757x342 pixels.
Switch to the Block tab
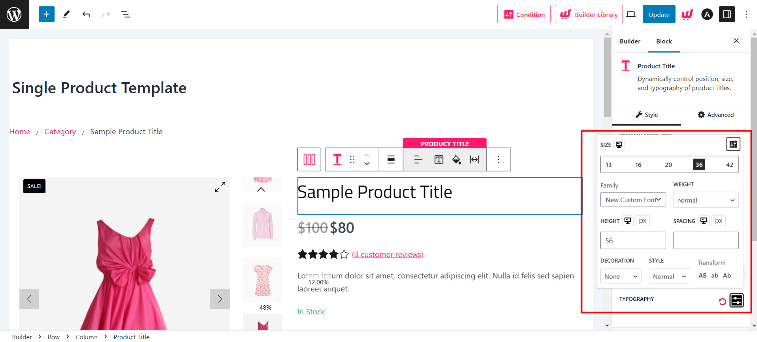pyautogui.click(x=664, y=41)
